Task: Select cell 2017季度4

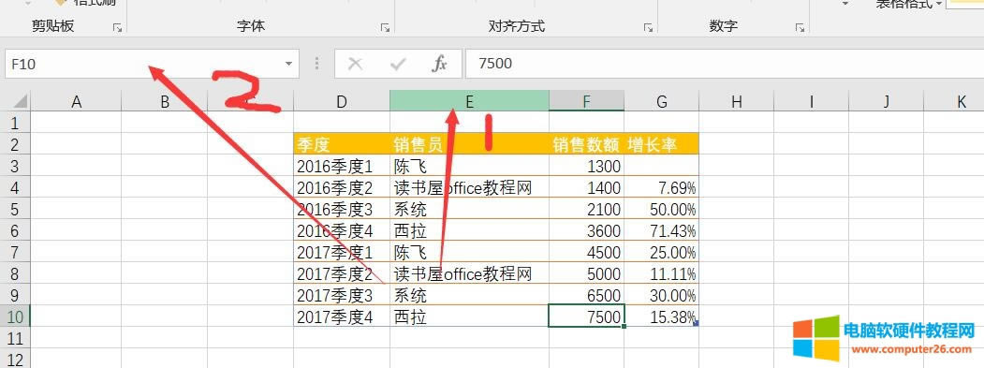Action: click(x=342, y=316)
